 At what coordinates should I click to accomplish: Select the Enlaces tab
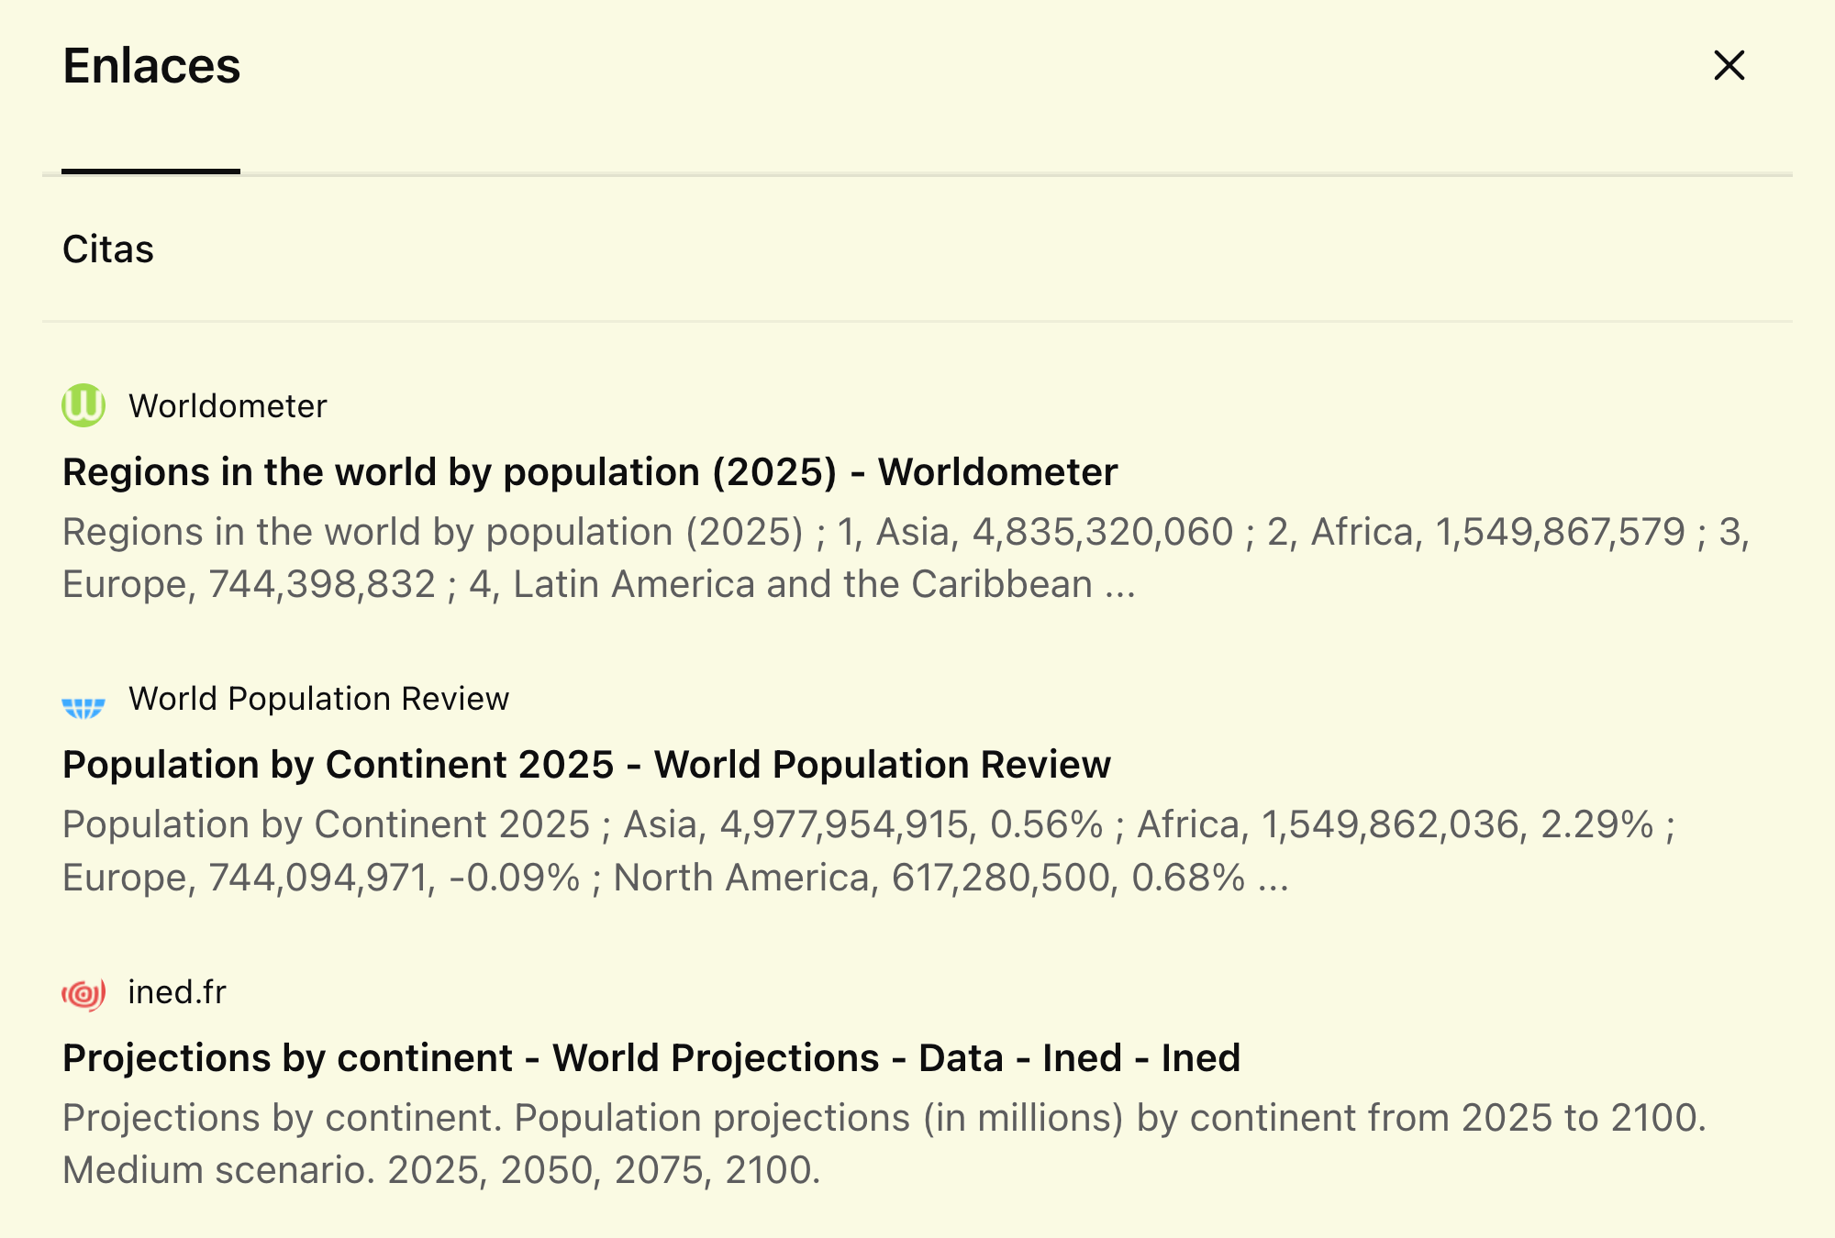[151, 66]
